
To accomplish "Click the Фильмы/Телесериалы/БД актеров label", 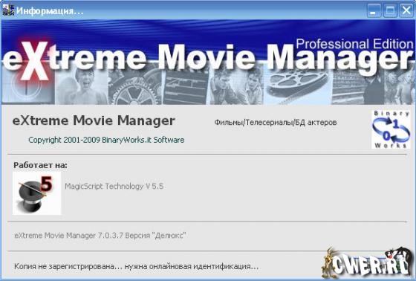I will [276, 123].
